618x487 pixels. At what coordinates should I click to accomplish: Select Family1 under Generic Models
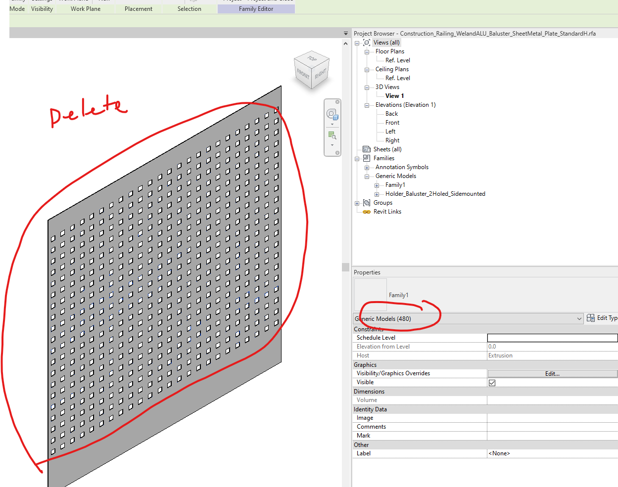(x=395, y=185)
